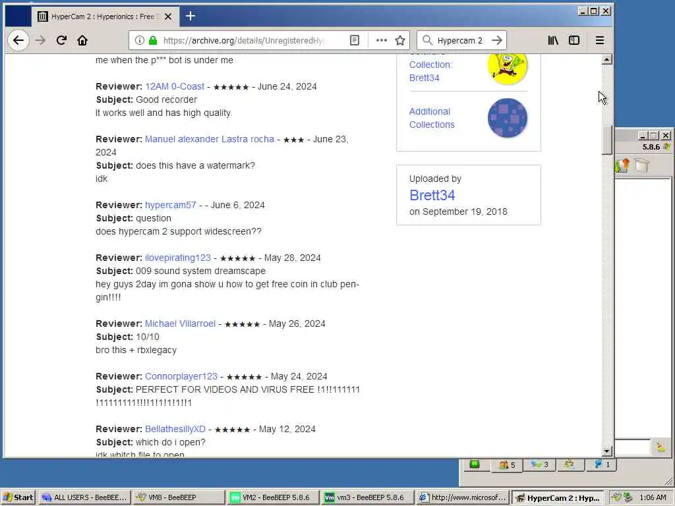This screenshot has width=675, height=506.
Task: Submit the Hypercam 2 search using the arrow
Action: pos(497,40)
